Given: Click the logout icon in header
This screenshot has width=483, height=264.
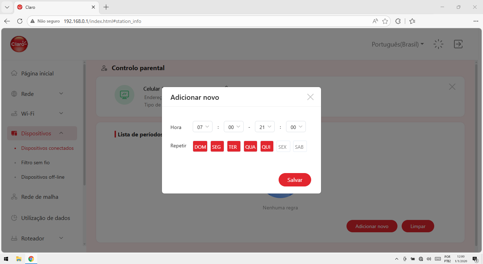Looking at the screenshot, I should pos(458,44).
